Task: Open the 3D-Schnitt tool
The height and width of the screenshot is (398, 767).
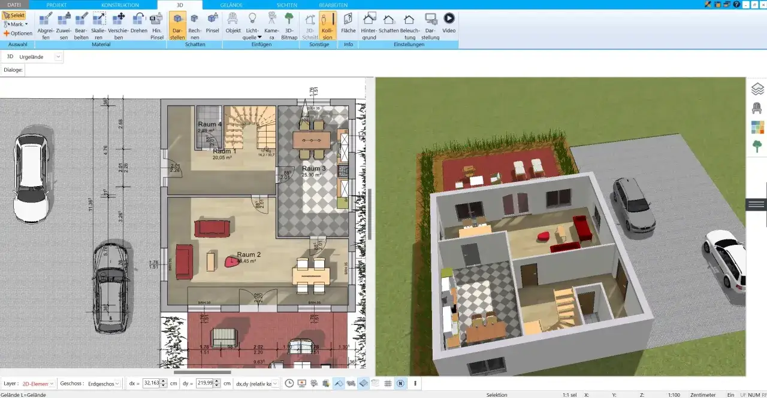Action: (x=310, y=26)
